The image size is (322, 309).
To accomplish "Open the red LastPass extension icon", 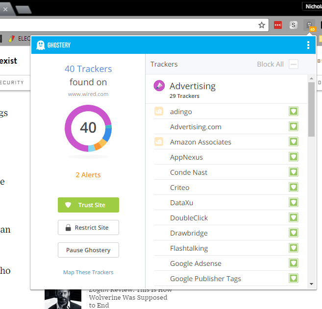I will point(278,25).
